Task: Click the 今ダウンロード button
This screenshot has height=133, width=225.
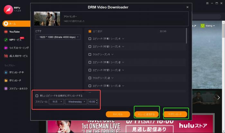Action: tap(175, 114)
